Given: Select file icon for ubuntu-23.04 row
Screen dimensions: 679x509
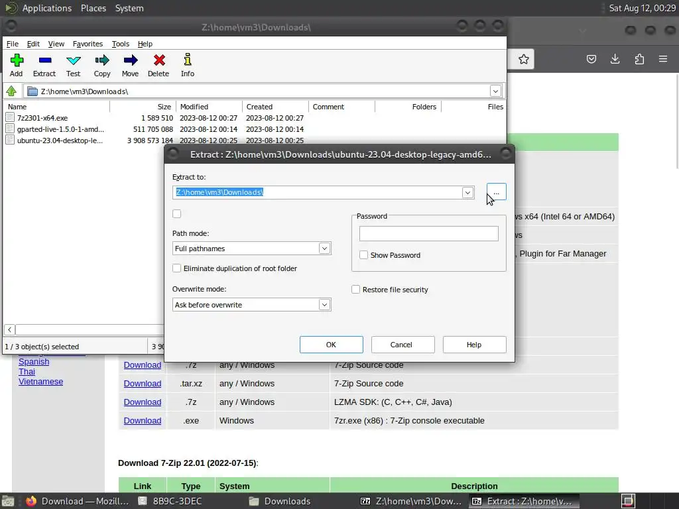Looking at the screenshot, I should 10,141.
